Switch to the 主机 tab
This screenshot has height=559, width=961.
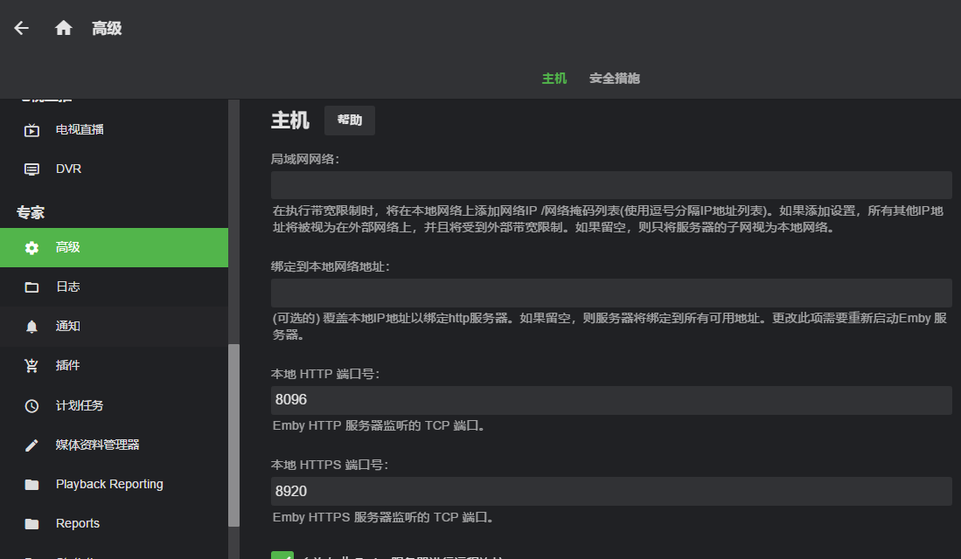tap(554, 79)
